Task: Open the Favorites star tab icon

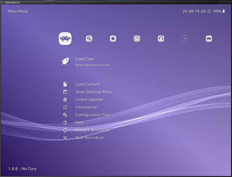Action: click(x=113, y=39)
